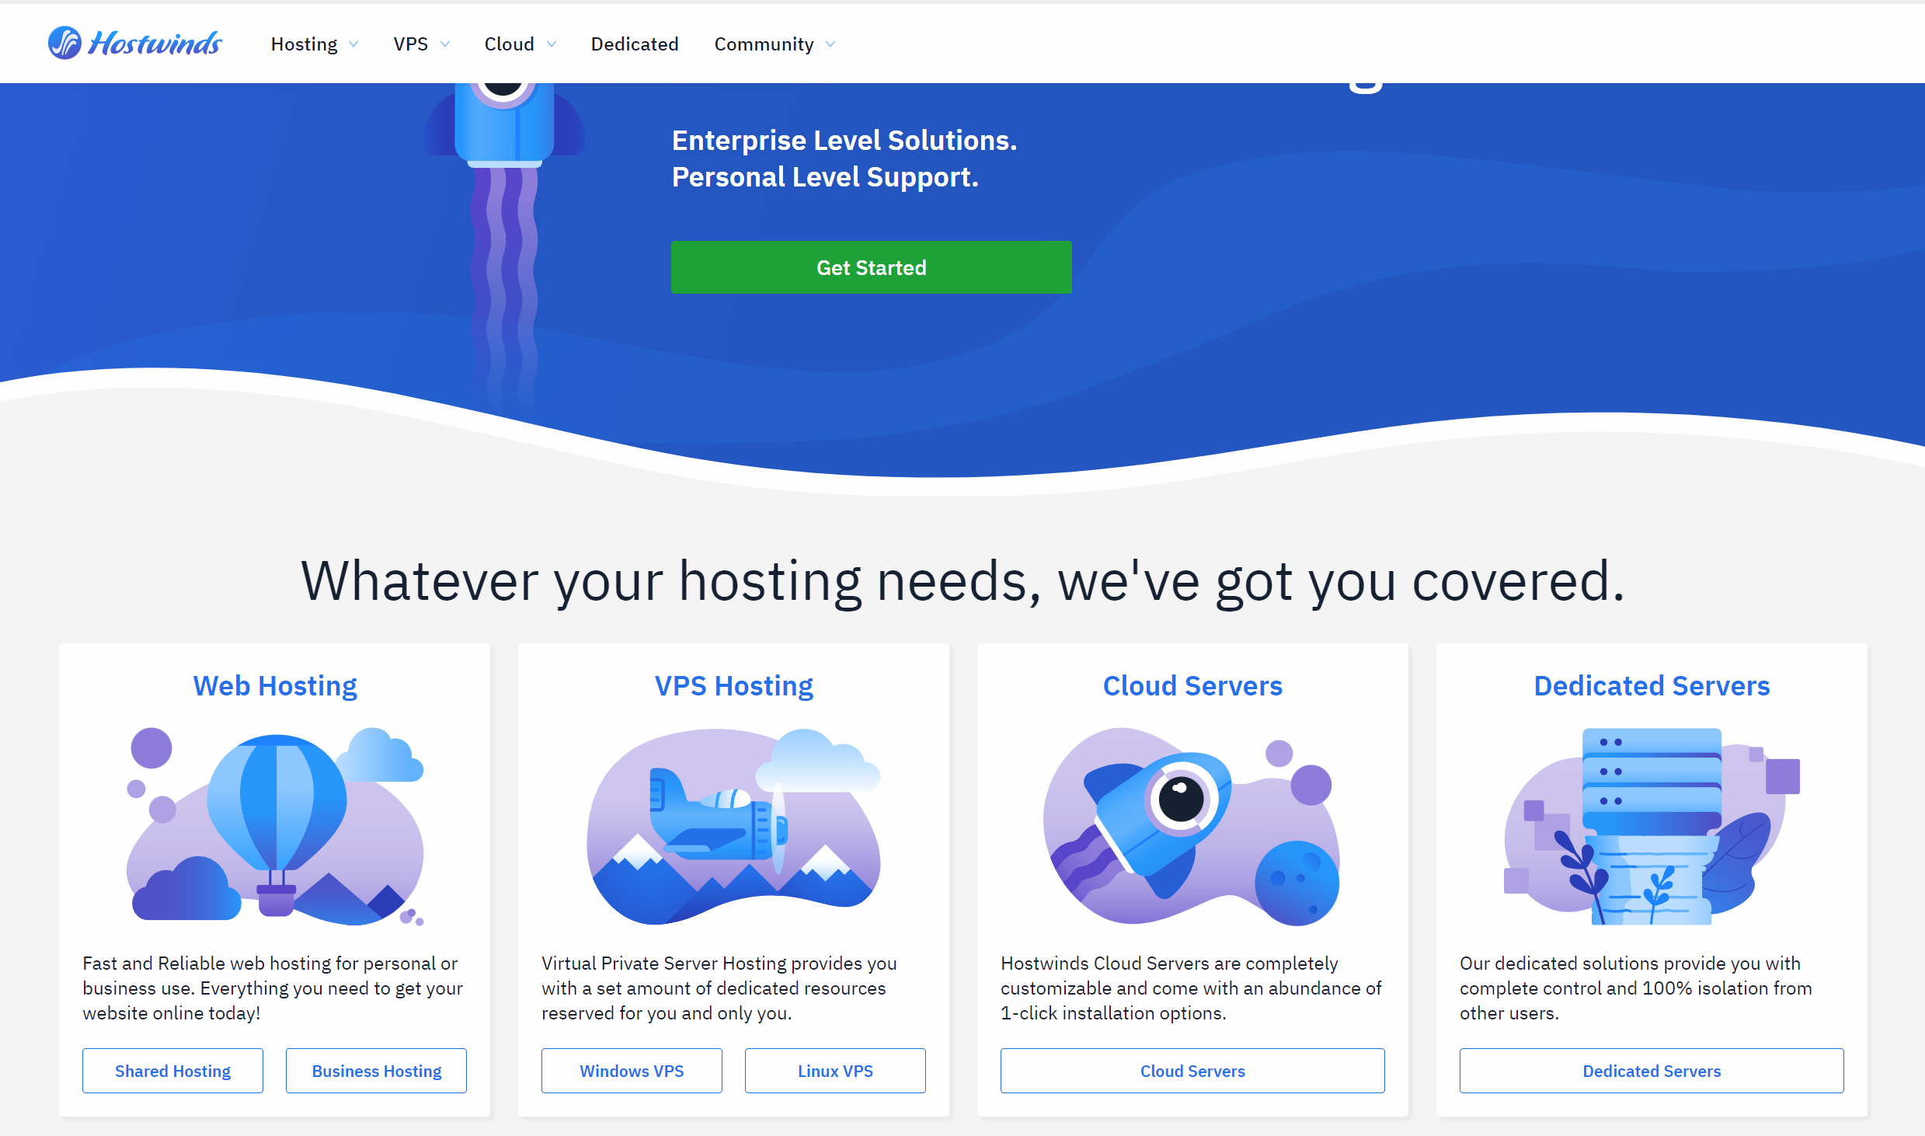Image resolution: width=1925 pixels, height=1136 pixels.
Task: Open Business Hosting
Action: coord(376,1071)
